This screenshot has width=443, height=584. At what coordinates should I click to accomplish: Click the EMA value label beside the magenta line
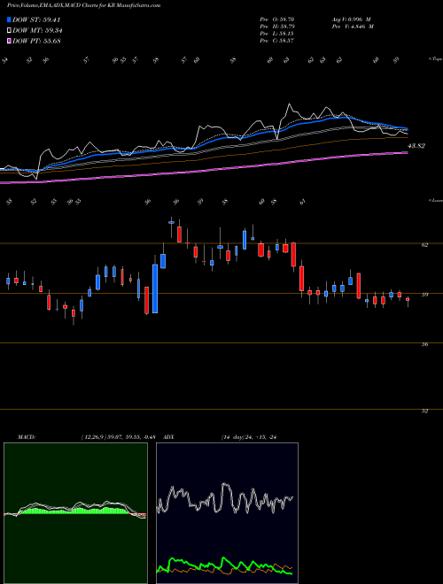click(416, 146)
